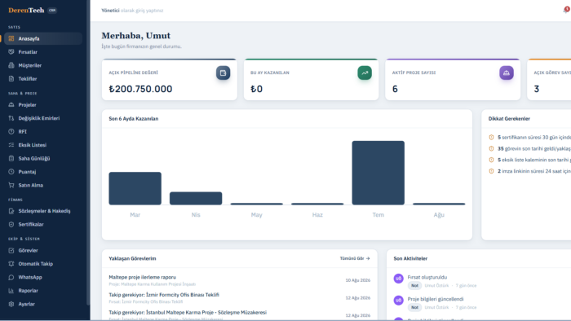
Task: Click the Satın Alma cart icon
Action: pyautogui.click(x=11, y=185)
